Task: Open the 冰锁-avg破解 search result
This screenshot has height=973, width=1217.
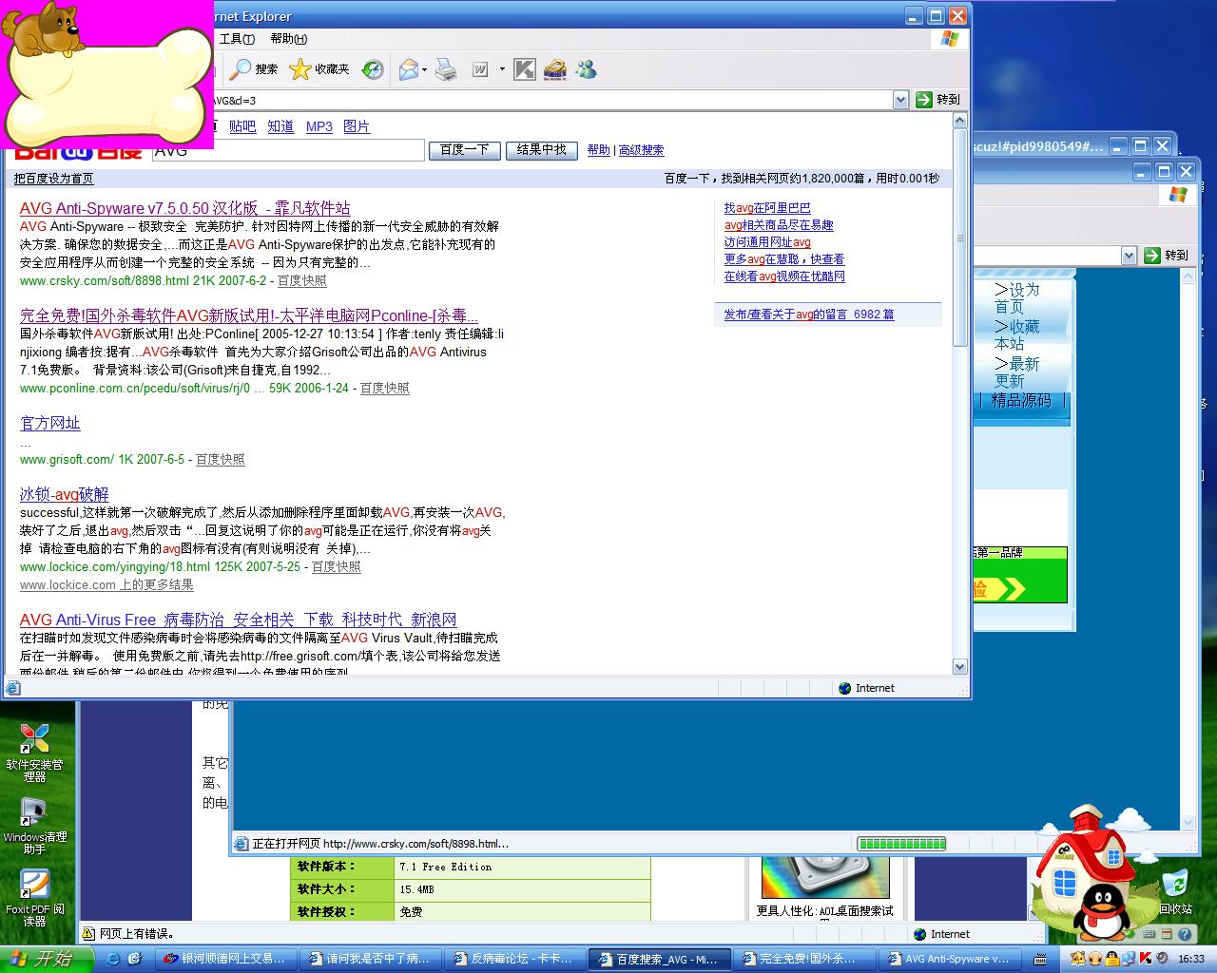Action: tap(65, 494)
